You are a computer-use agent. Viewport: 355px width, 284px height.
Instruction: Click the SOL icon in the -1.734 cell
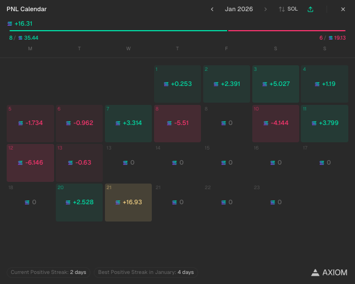21,123
